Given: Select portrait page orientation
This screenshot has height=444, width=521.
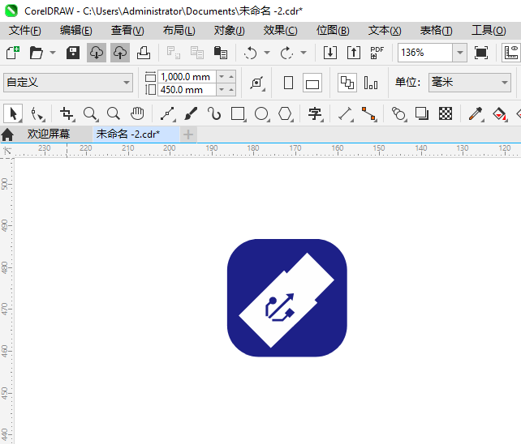Looking at the screenshot, I should coord(288,83).
